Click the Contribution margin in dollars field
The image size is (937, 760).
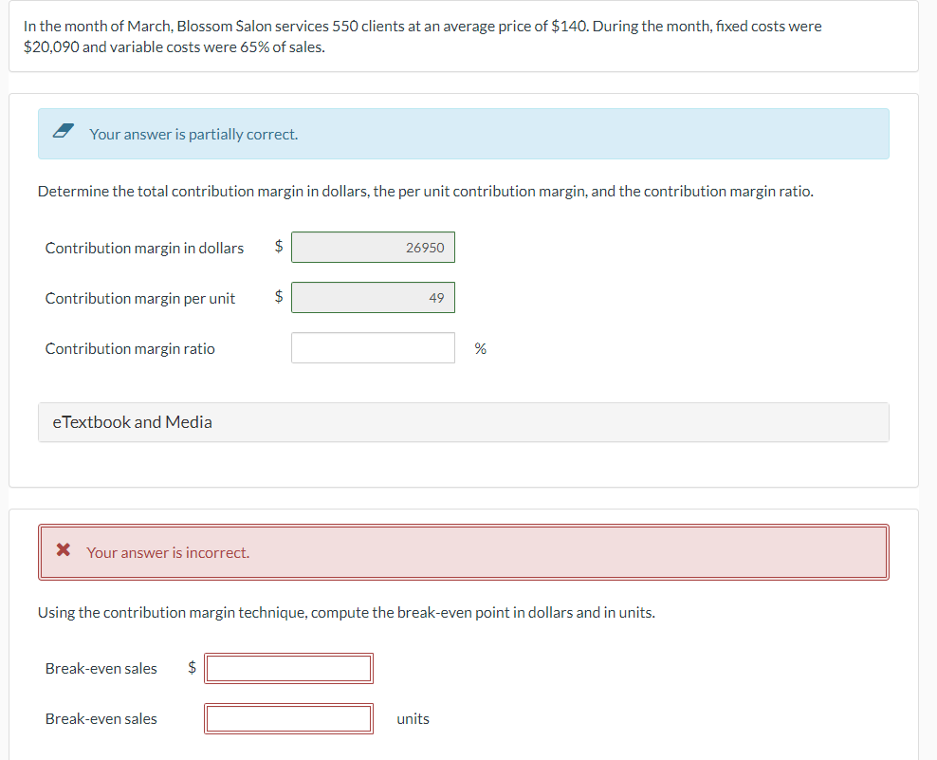pyautogui.click(x=373, y=247)
